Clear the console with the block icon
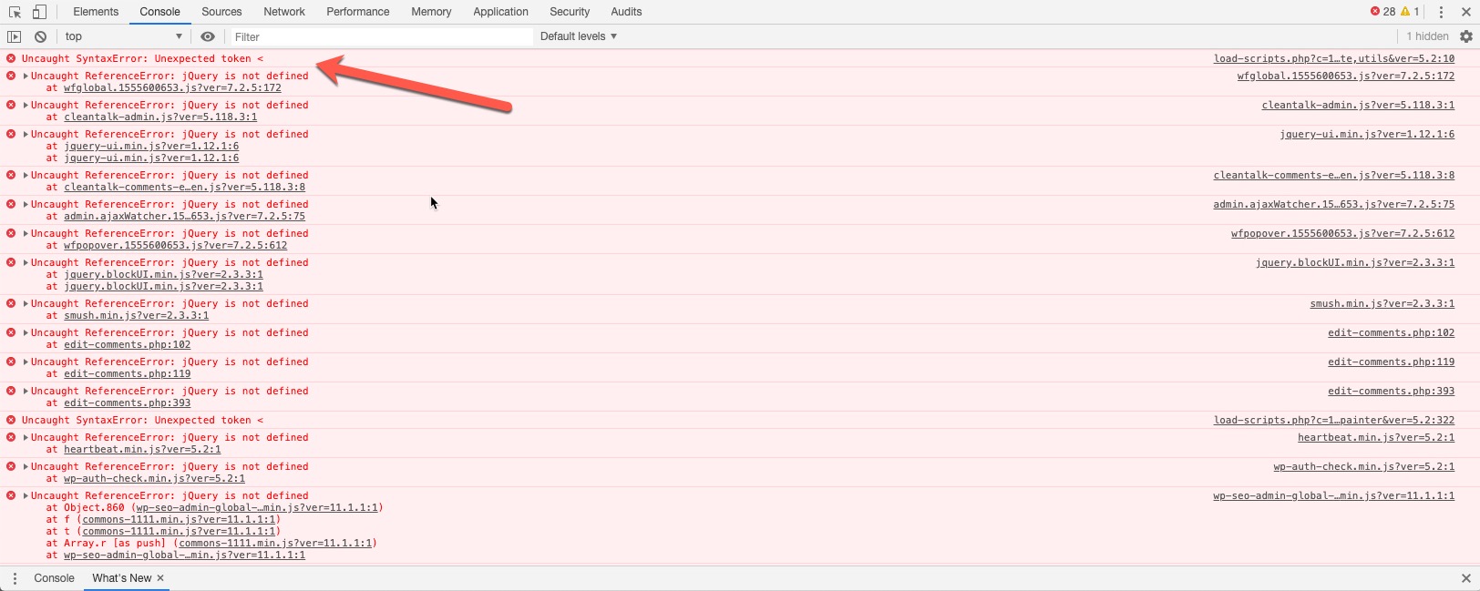The width and height of the screenshot is (1480, 591). pyautogui.click(x=40, y=36)
